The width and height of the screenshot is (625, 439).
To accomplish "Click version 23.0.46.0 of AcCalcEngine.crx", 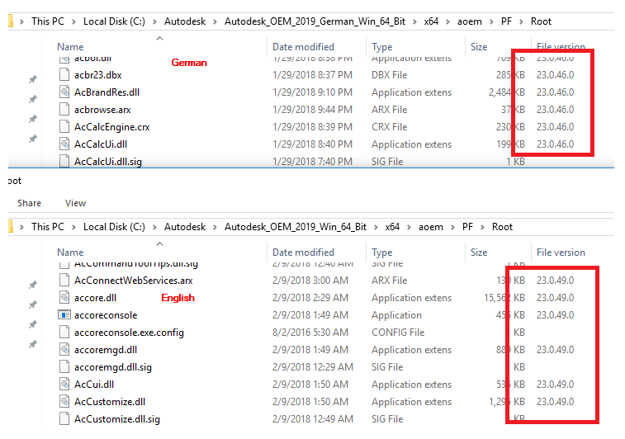I will (x=556, y=127).
